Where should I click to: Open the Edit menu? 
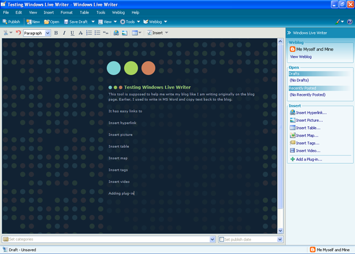pos(18,12)
